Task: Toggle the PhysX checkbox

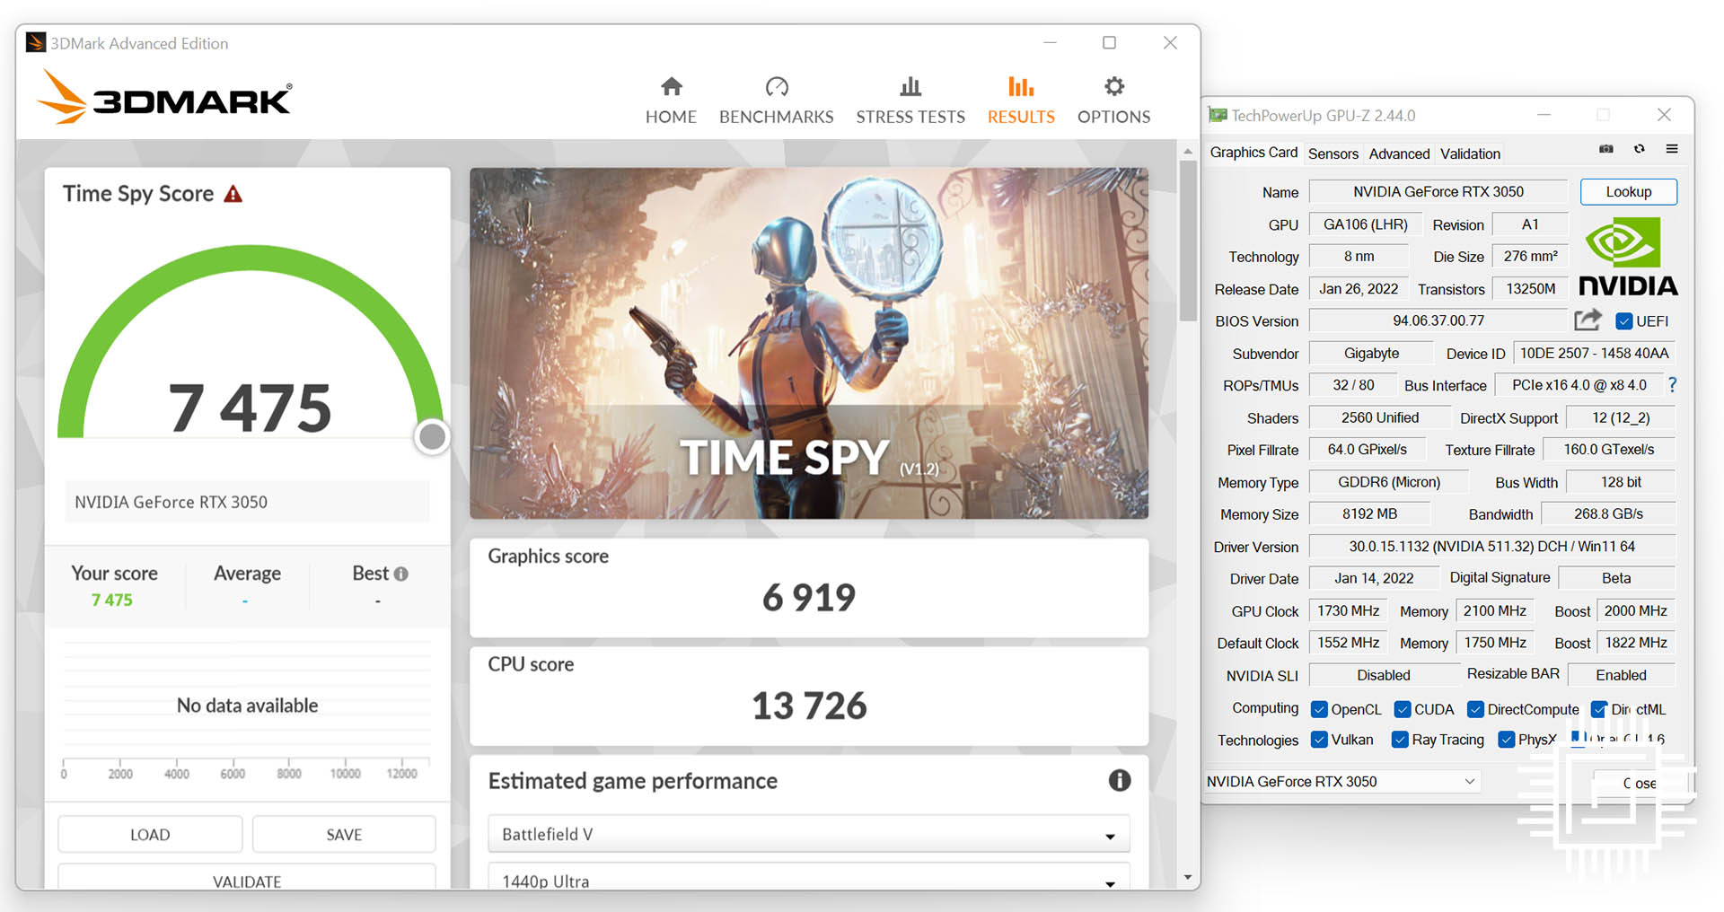Action: 1506,740
